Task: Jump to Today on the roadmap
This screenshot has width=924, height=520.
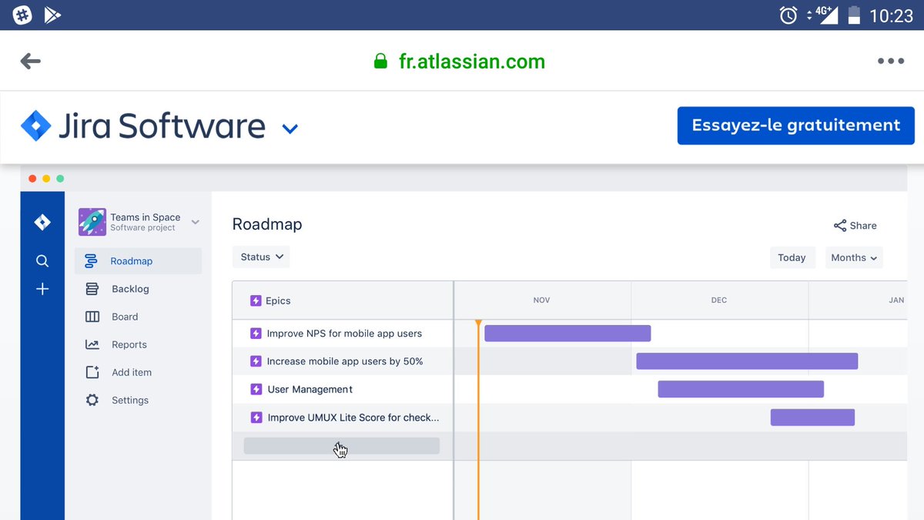Action: coord(792,258)
